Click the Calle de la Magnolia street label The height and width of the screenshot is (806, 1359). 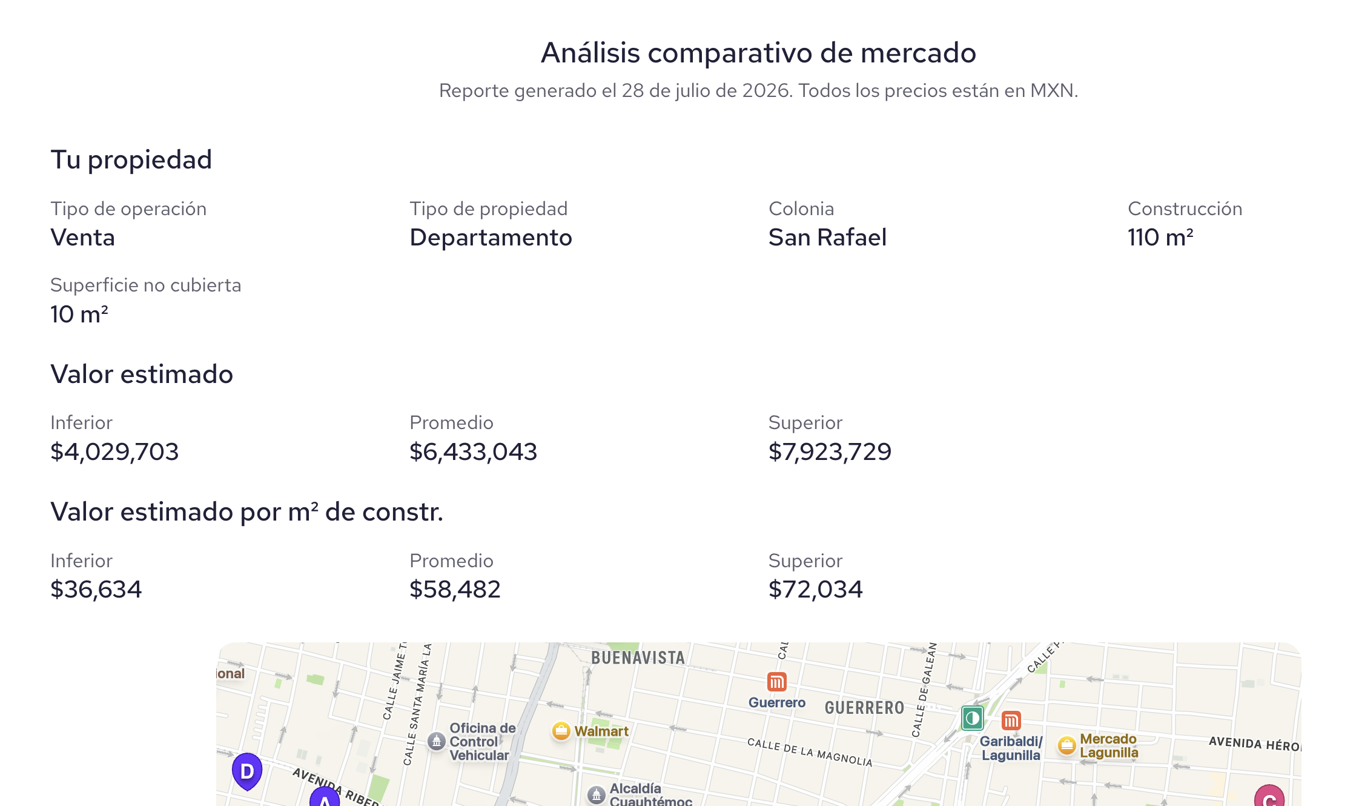coord(810,752)
